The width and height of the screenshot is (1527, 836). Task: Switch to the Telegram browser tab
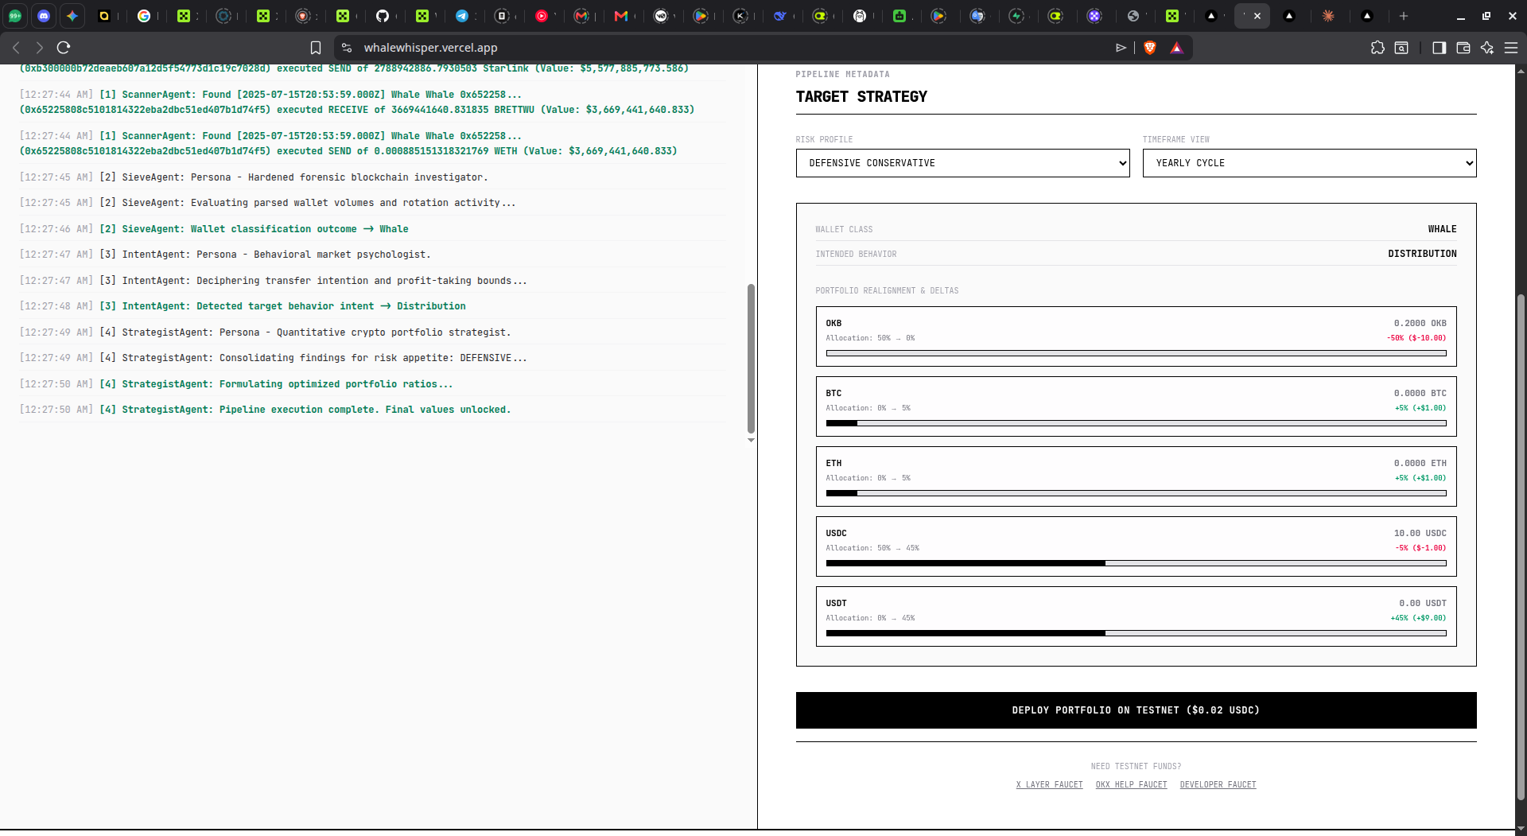click(462, 16)
